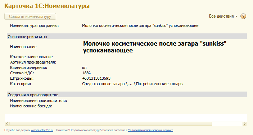Select the Сведения о производителе section header

127,95
